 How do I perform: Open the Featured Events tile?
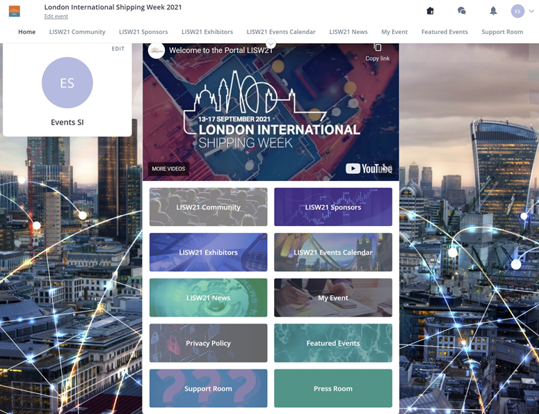[333, 343]
